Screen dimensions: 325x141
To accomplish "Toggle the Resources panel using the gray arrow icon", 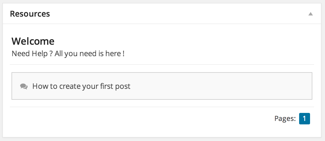I will [x=310, y=14].
